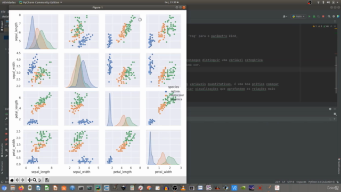Screen dimensions: 341x192
Task: Stop the running process red square
Action: (x=323, y=17)
